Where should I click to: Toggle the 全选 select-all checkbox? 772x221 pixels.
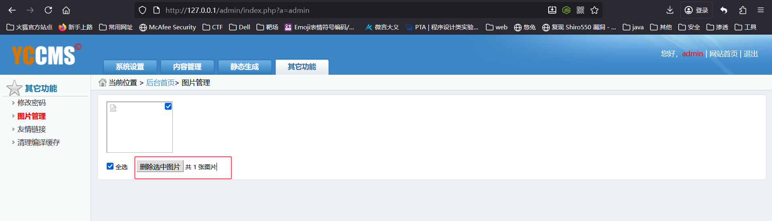click(110, 166)
